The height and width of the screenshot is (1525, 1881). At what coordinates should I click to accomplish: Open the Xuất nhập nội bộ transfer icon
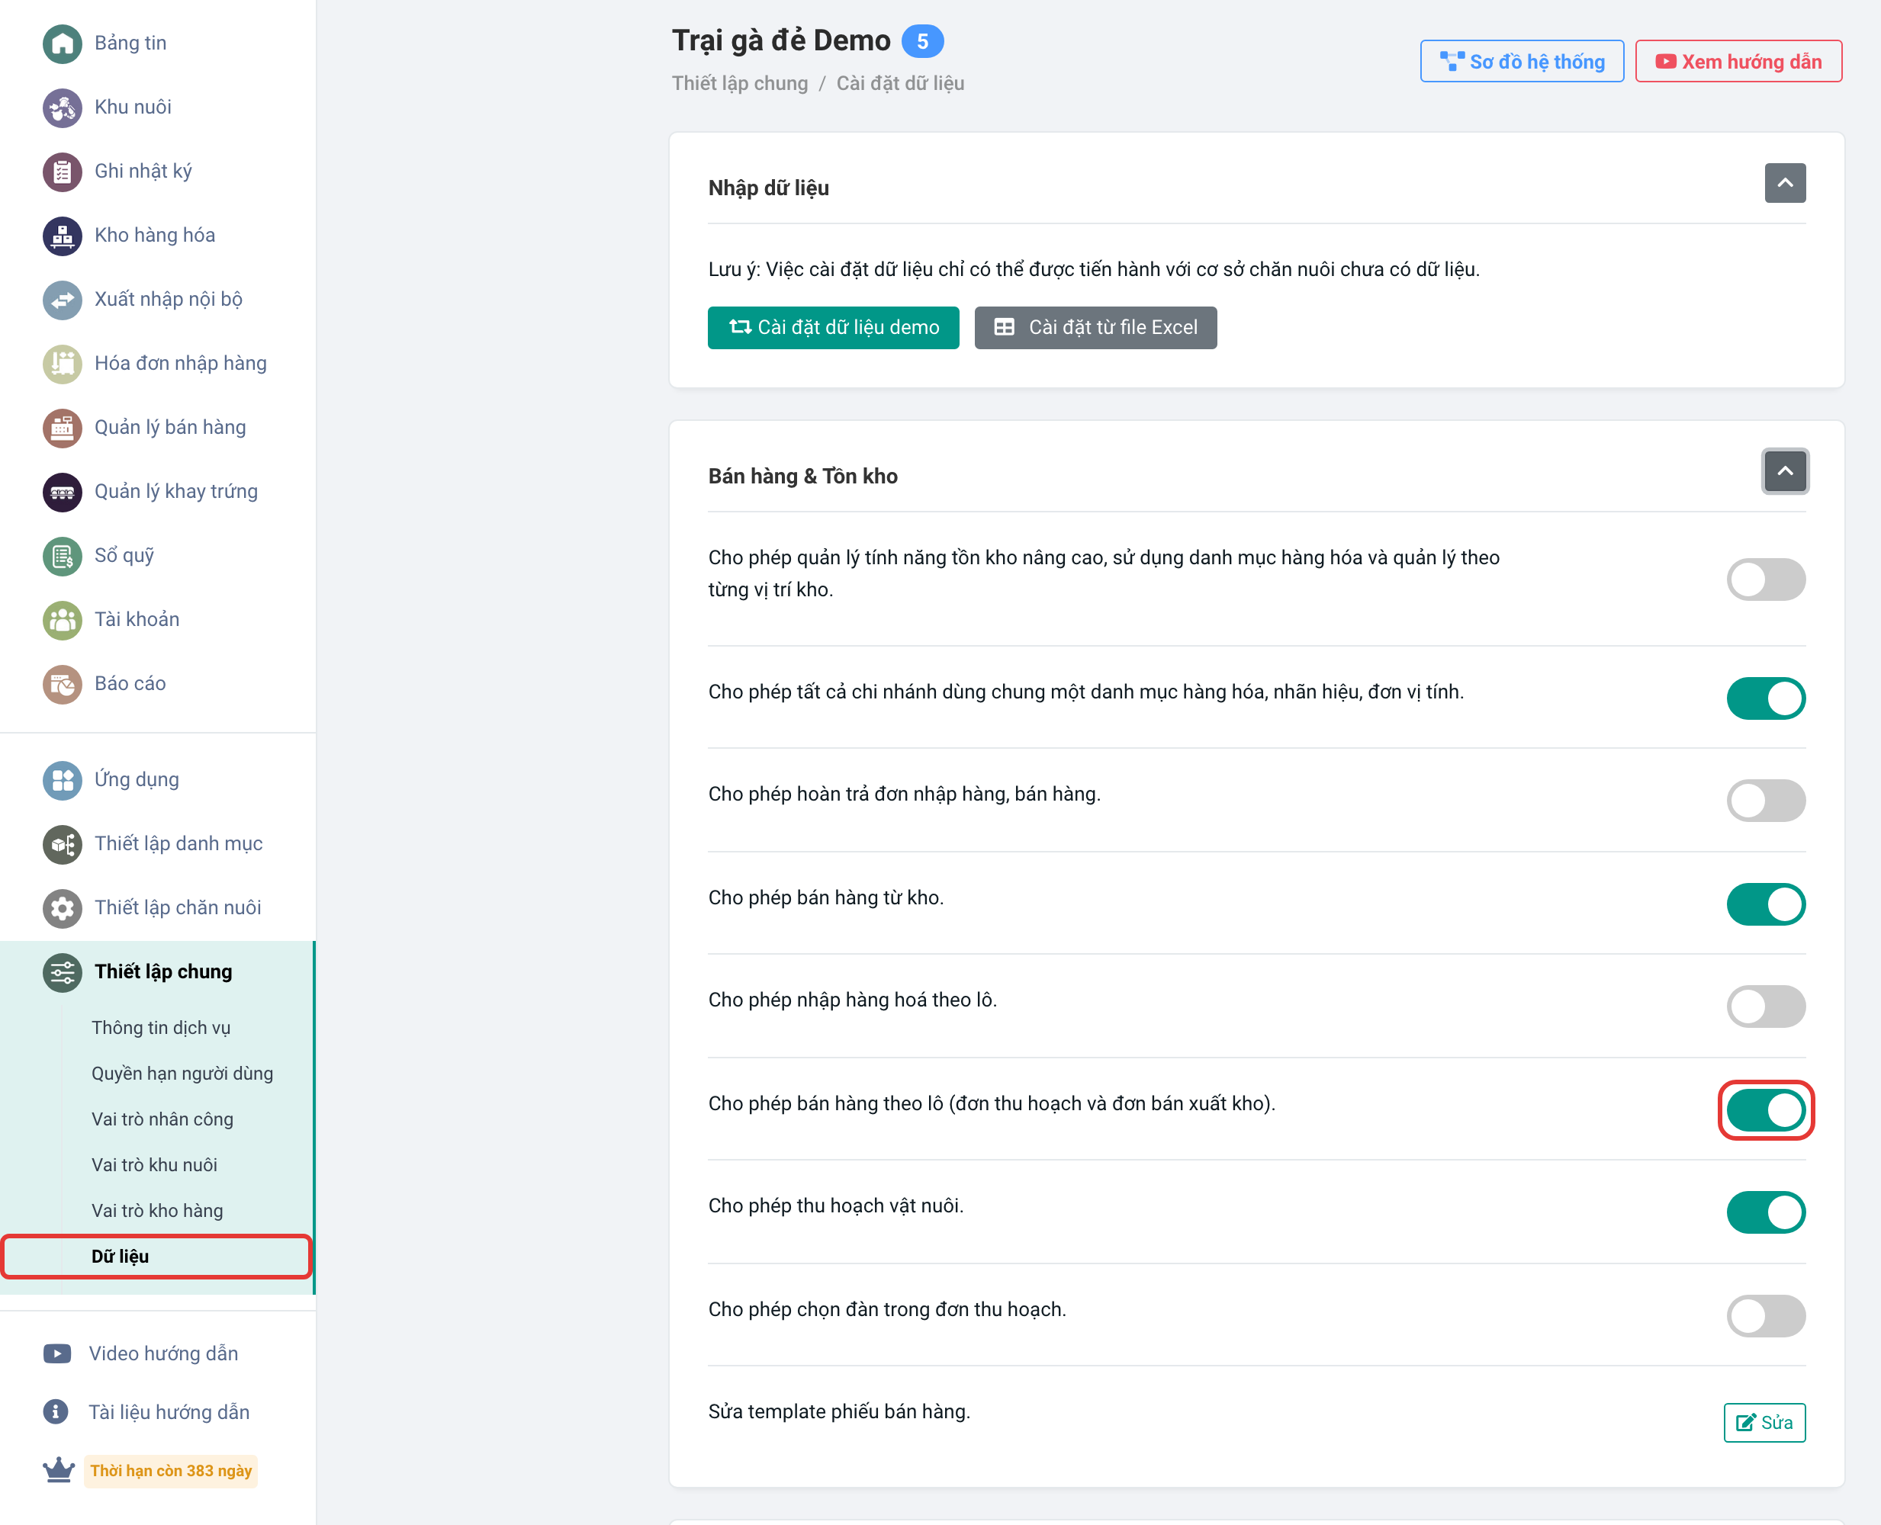point(63,300)
